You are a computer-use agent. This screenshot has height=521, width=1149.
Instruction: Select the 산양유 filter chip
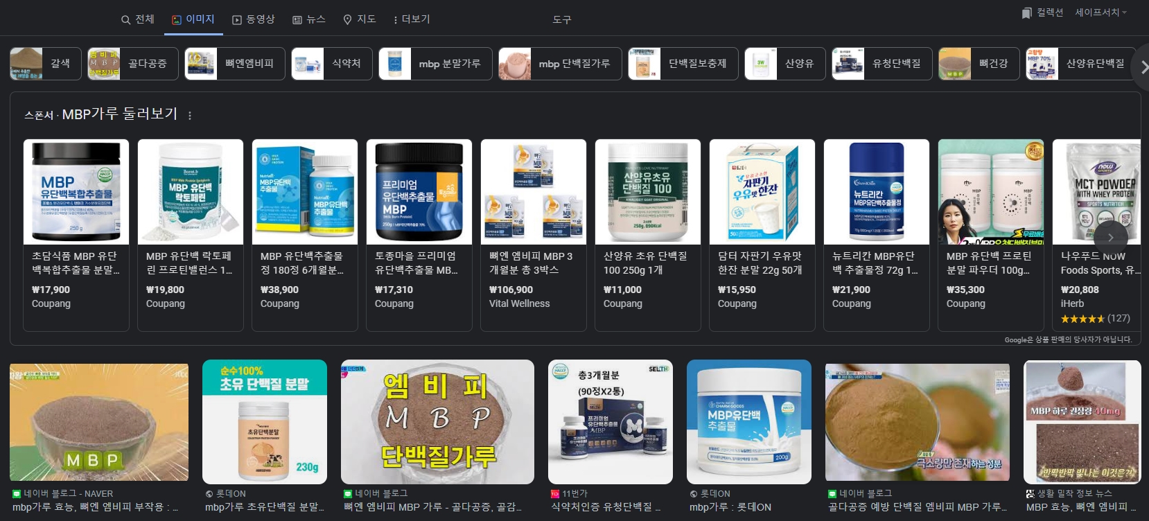(785, 64)
